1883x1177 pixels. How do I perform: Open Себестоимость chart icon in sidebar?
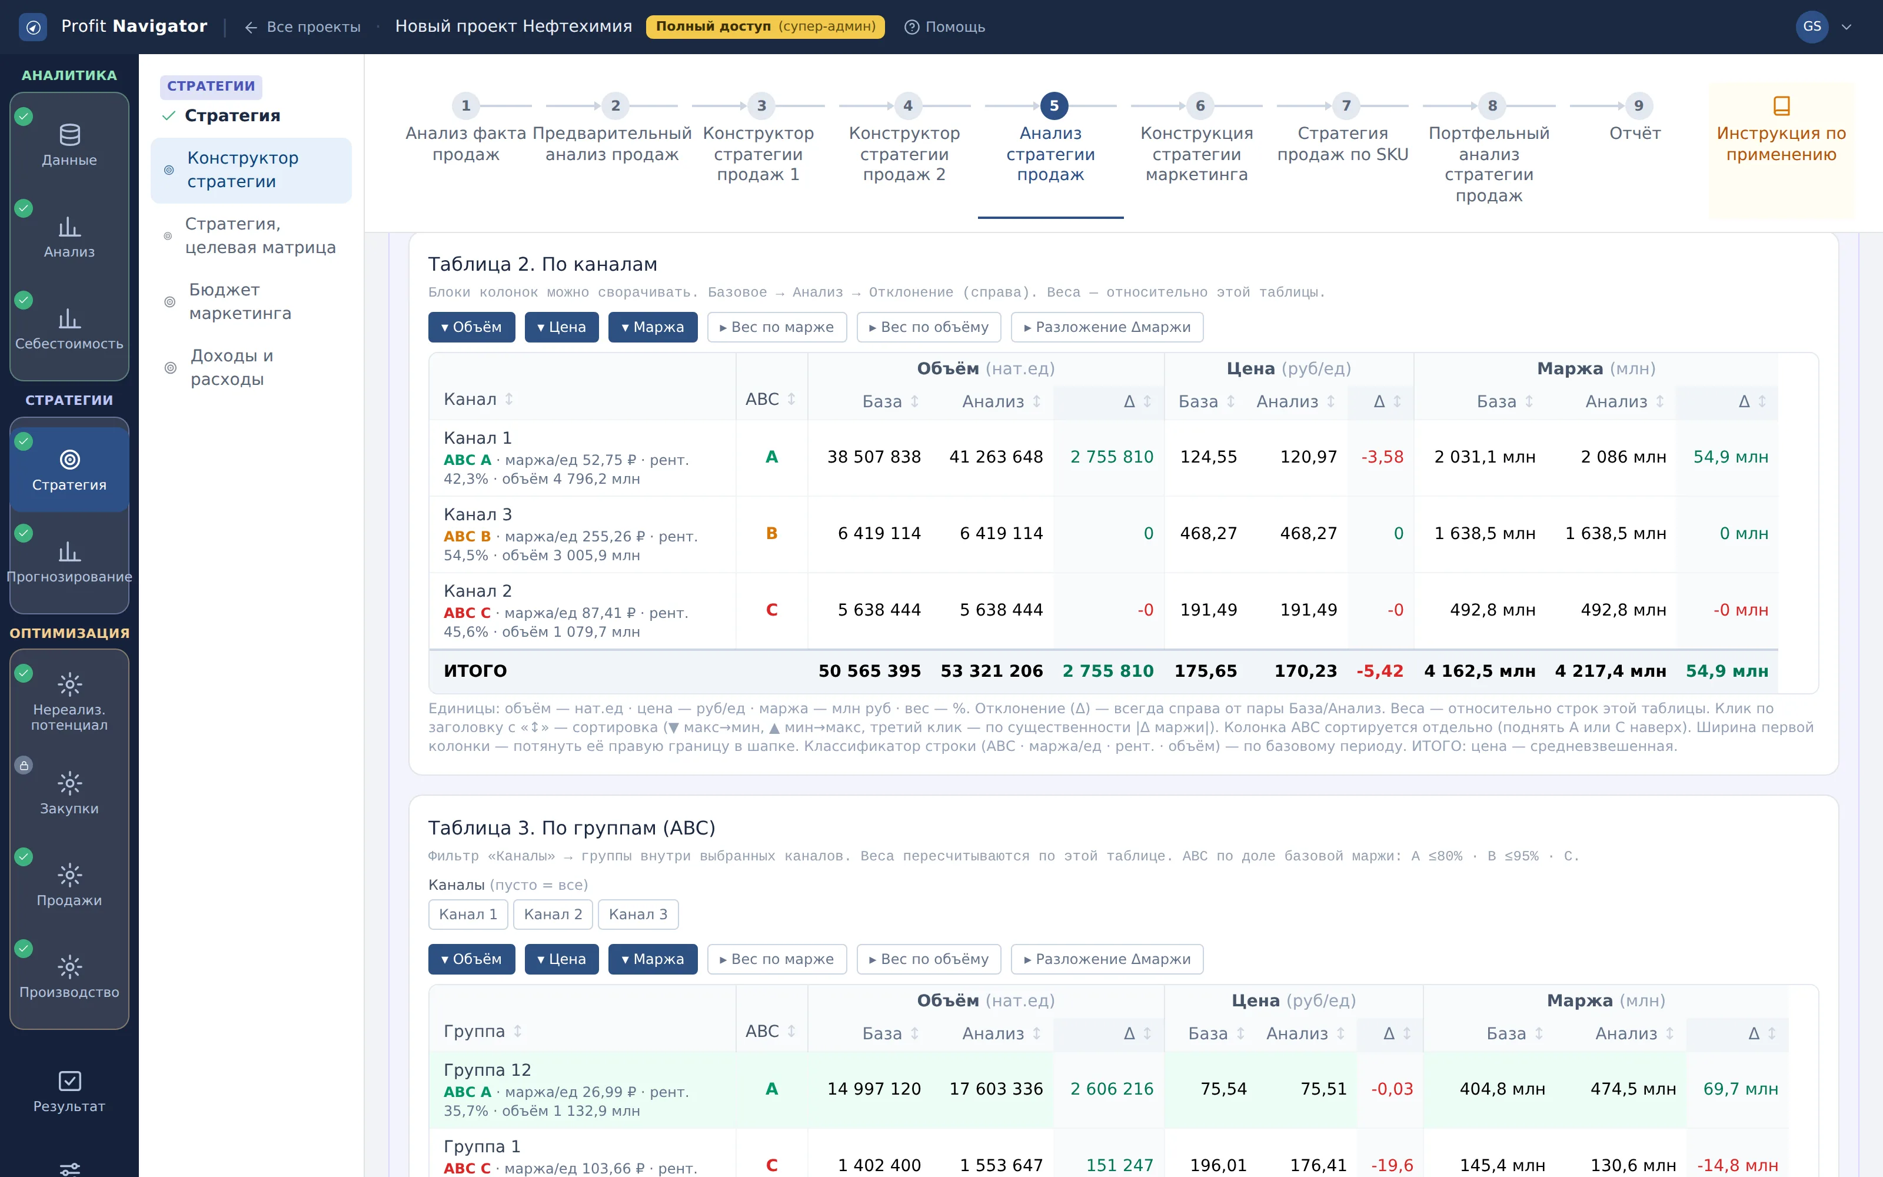click(x=69, y=318)
